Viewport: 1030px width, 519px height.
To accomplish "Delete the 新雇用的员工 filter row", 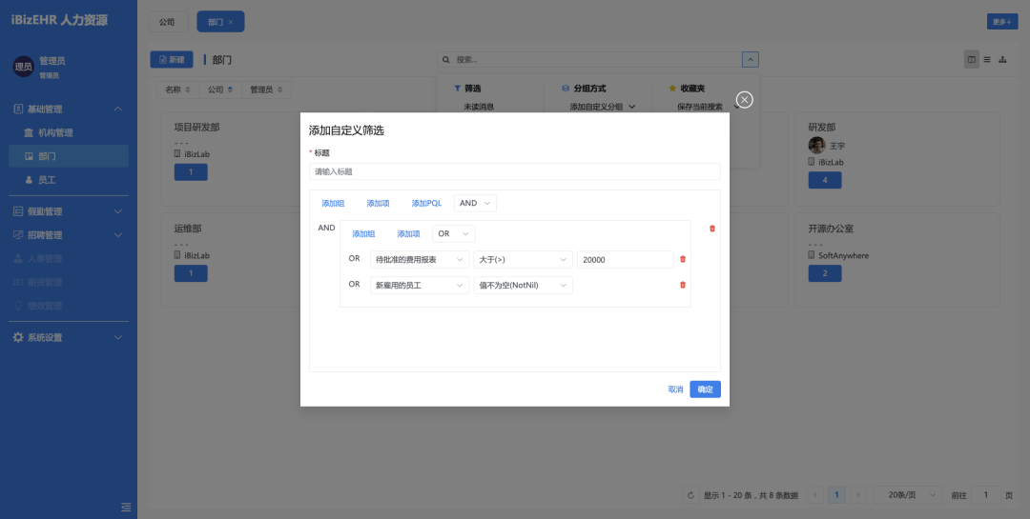I will [x=682, y=285].
